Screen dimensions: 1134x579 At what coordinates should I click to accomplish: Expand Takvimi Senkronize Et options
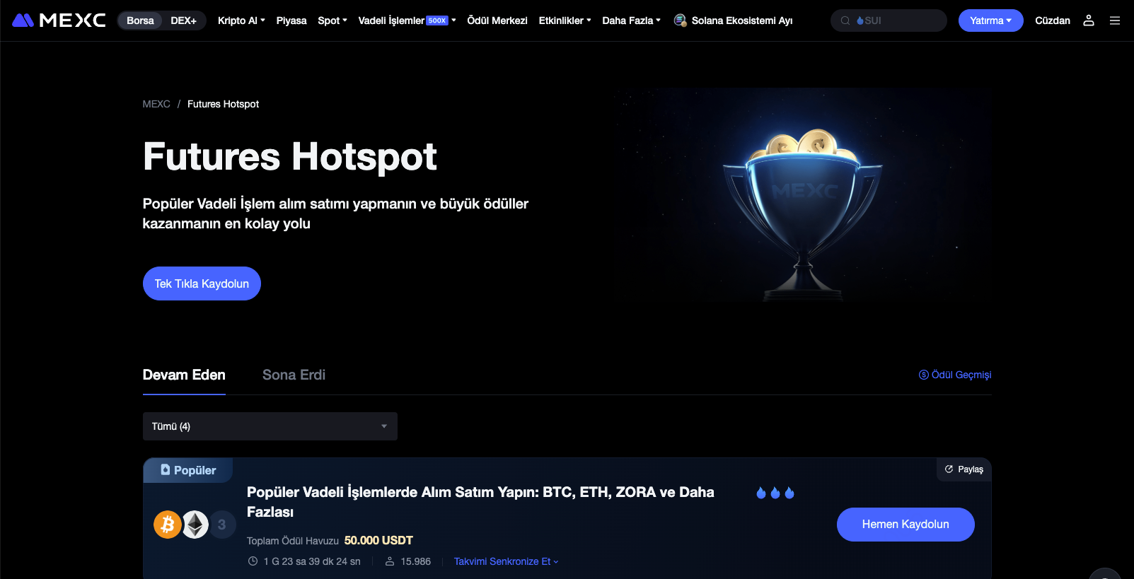coord(506,561)
